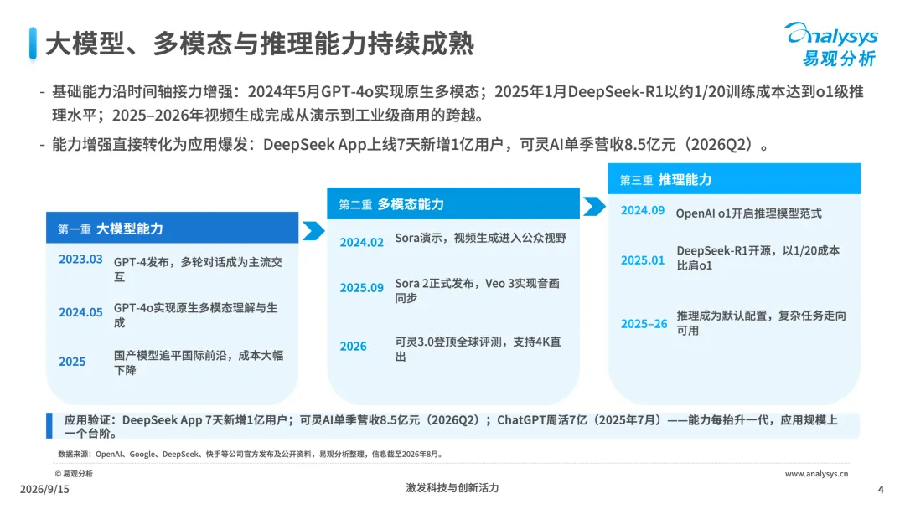Click the text Sora演示，视频生成进入公众视野

pos(481,238)
